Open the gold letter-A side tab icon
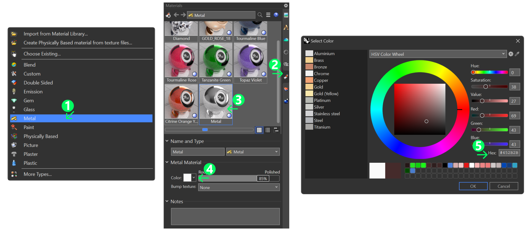This screenshot has height=231, width=531. (x=286, y=27)
